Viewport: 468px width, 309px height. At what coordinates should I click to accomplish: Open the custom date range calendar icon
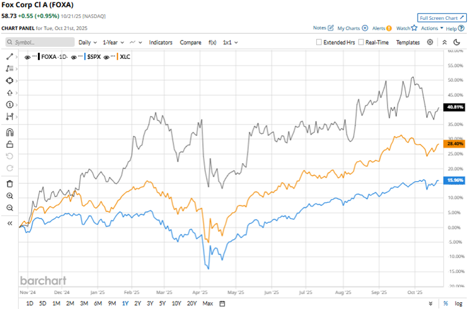click(x=222, y=303)
